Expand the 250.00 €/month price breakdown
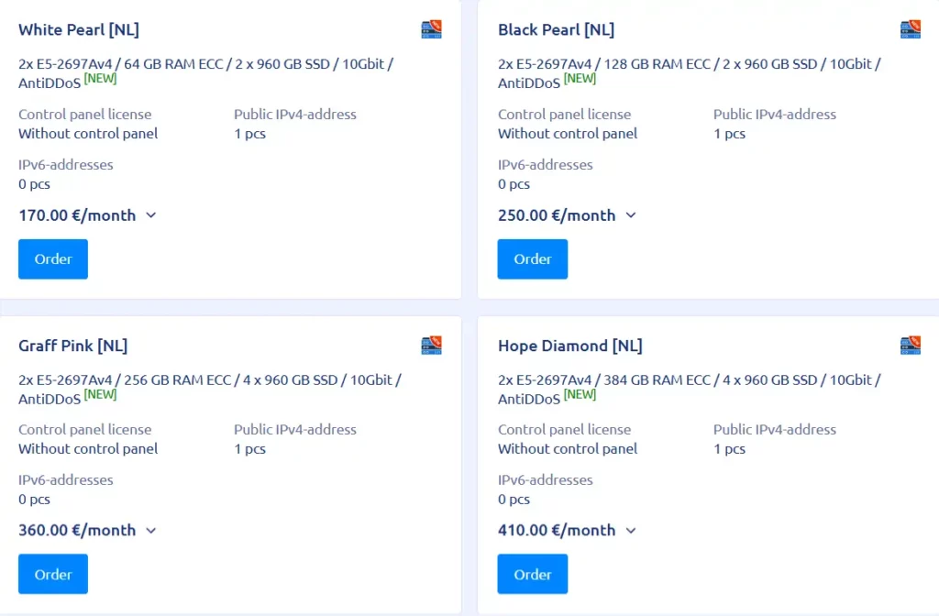 coord(630,216)
